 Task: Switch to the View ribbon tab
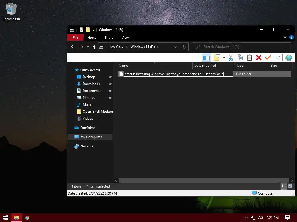125,38
